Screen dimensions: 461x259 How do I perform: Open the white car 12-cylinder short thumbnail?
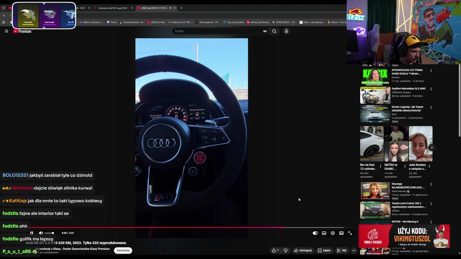coord(372,144)
